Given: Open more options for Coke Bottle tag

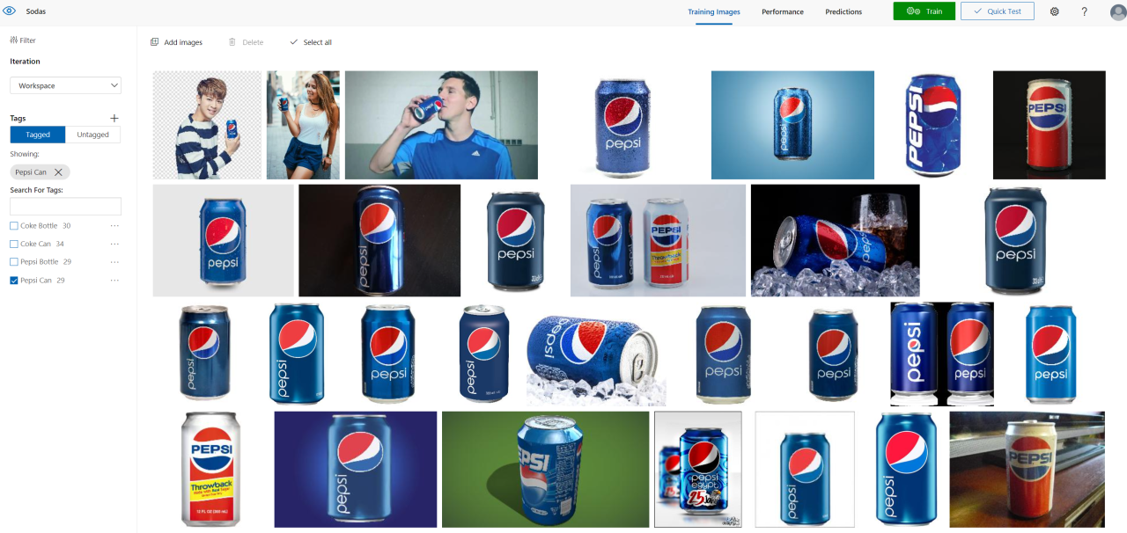Looking at the screenshot, I should 114,226.
